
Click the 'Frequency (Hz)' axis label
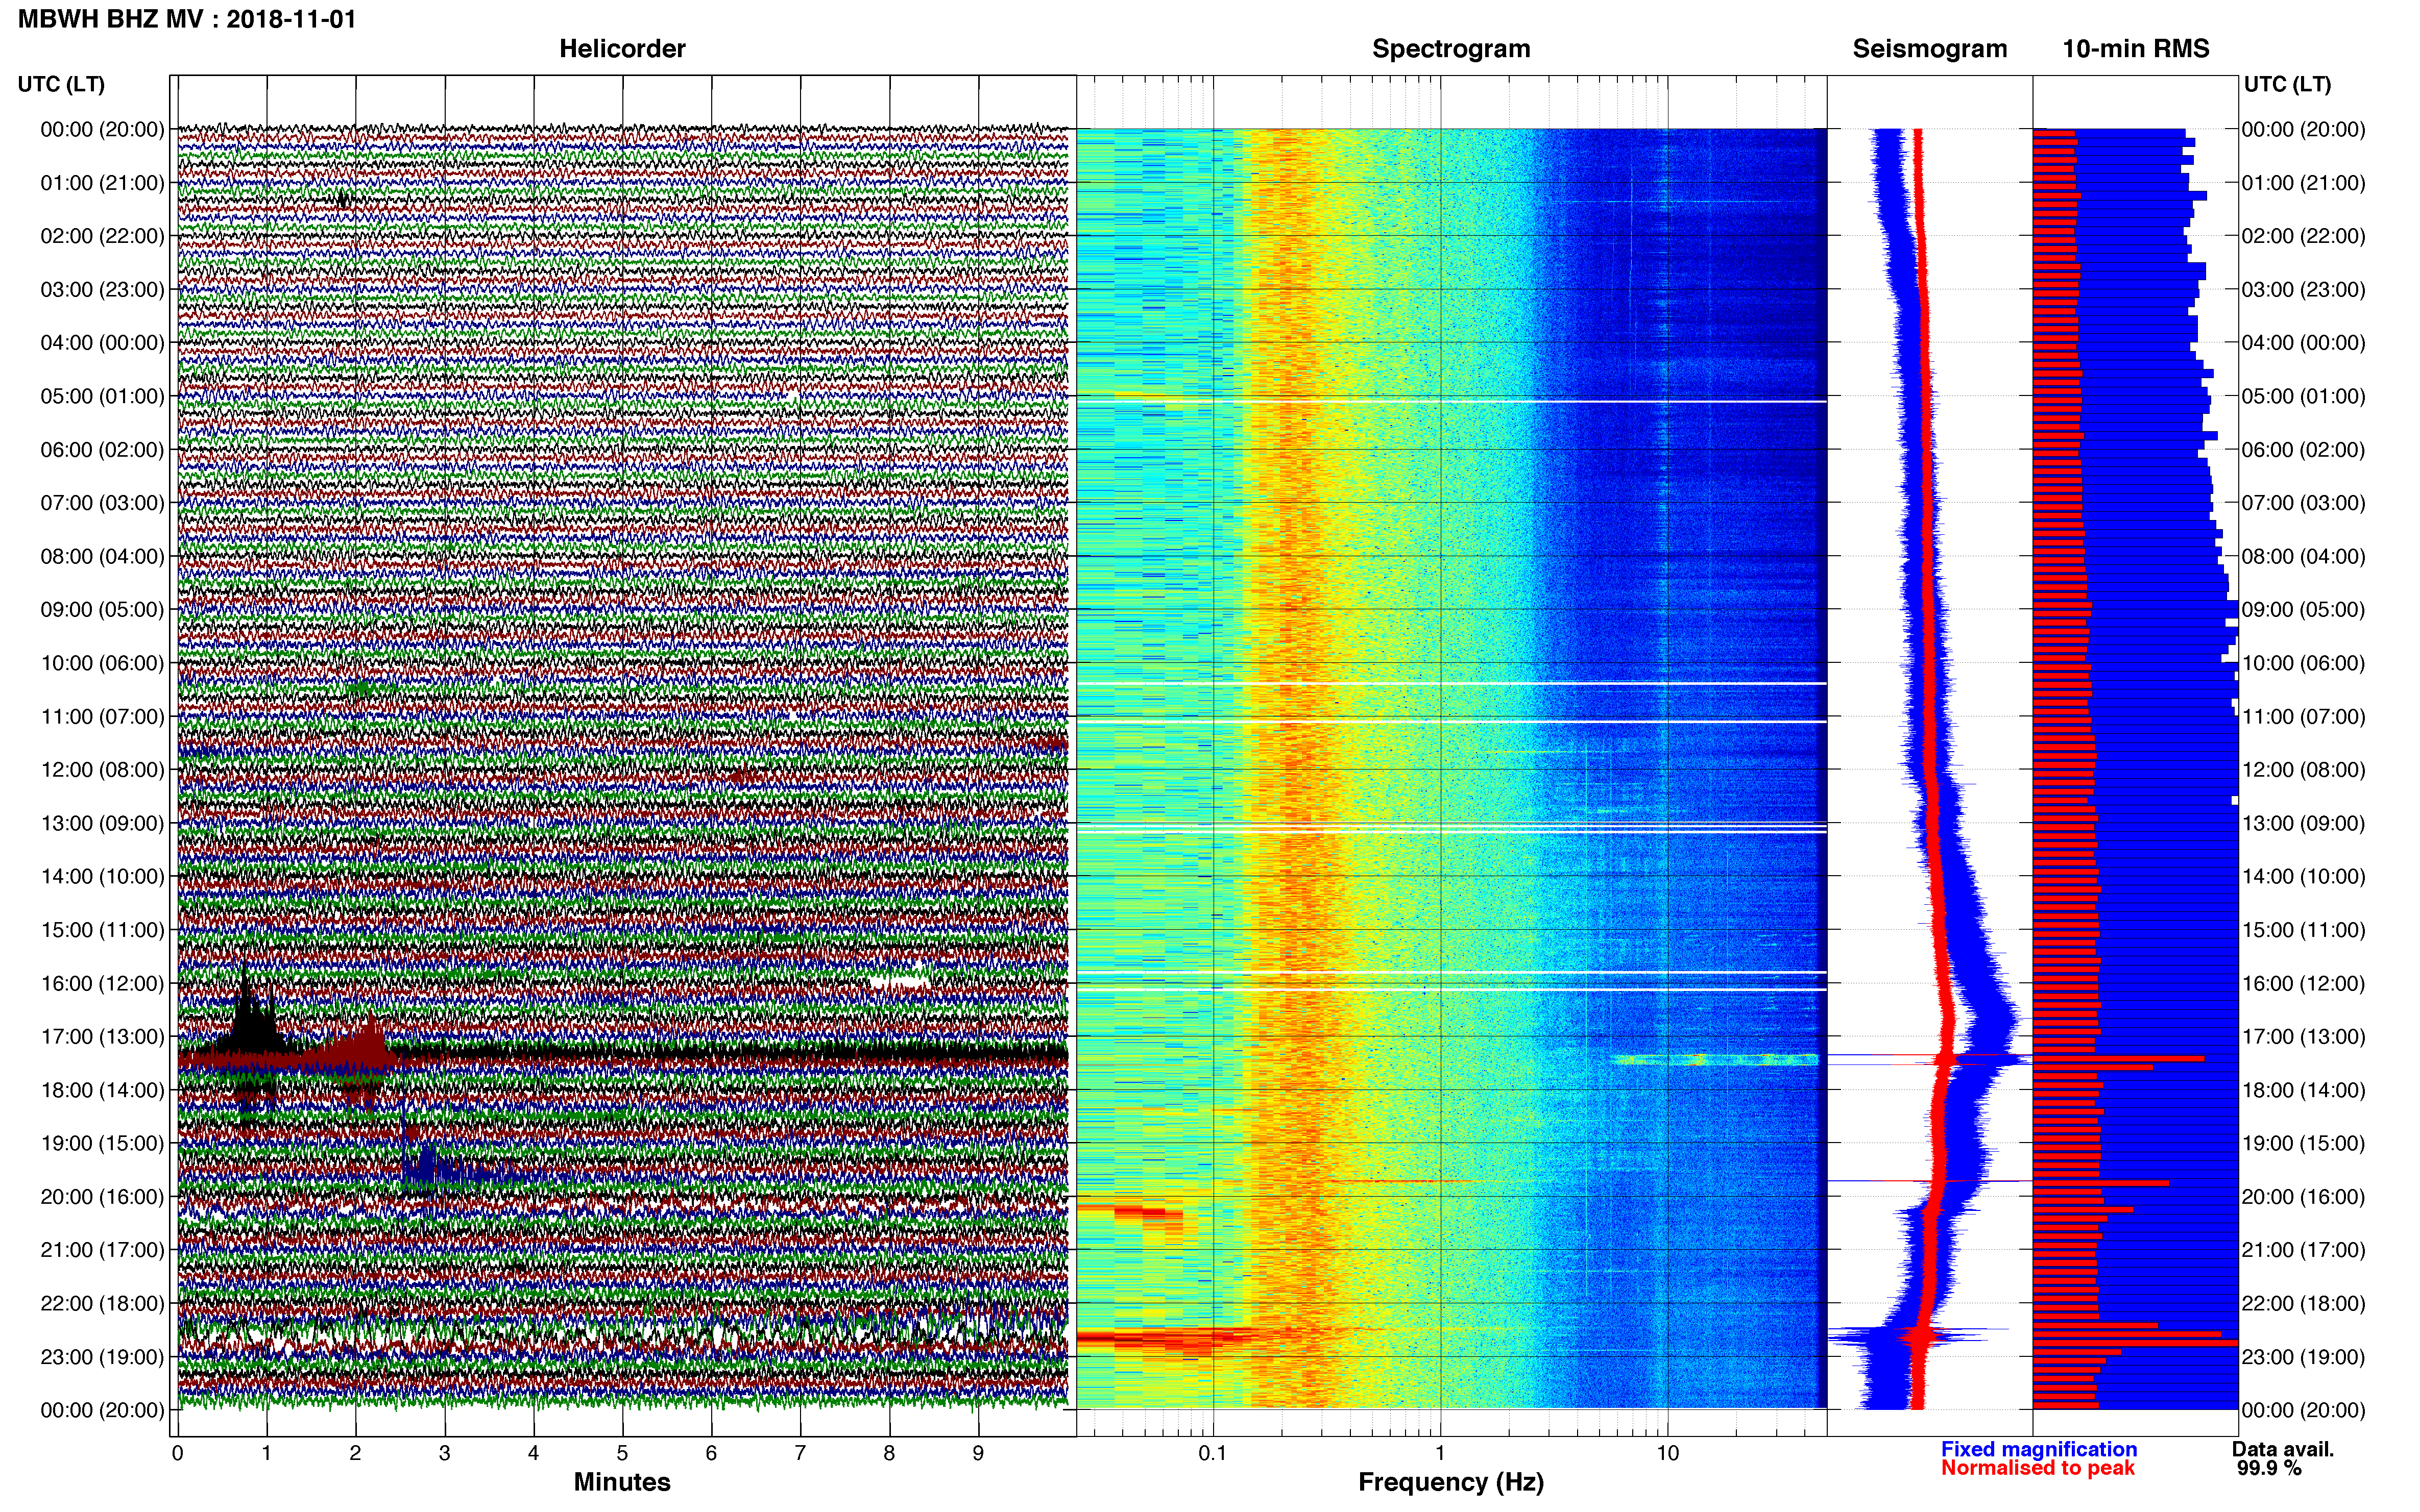click(x=1450, y=1482)
